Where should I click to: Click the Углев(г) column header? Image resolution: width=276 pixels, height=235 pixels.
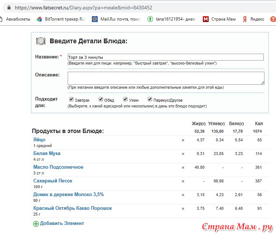coord(216,124)
